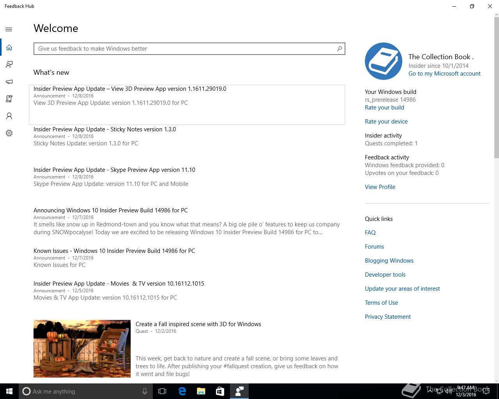The width and height of the screenshot is (499, 399).
Task: Open the hamburger navigation menu
Action: pos(9,29)
